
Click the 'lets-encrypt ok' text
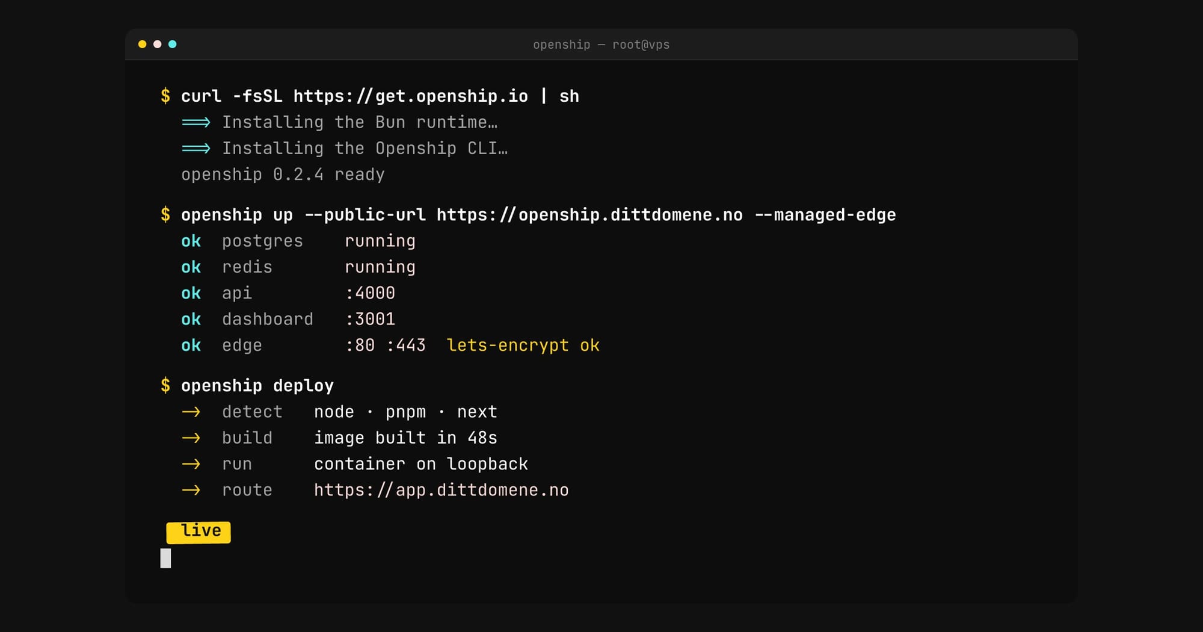click(x=523, y=345)
